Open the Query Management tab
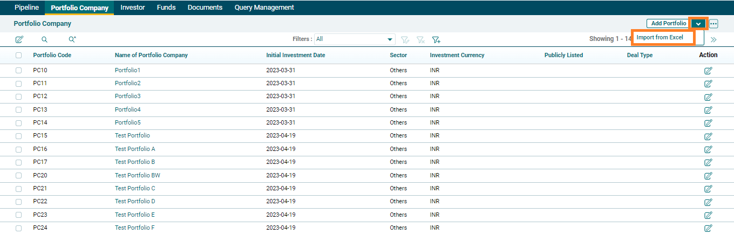The width and height of the screenshot is (734, 234). point(264,8)
